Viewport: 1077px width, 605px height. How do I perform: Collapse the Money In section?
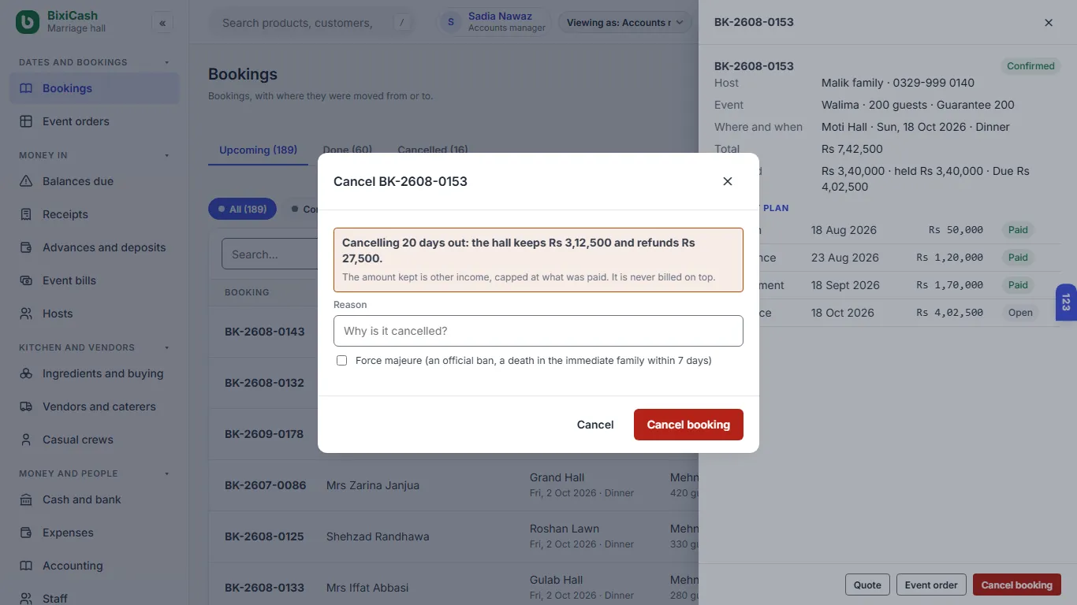tap(166, 155)
